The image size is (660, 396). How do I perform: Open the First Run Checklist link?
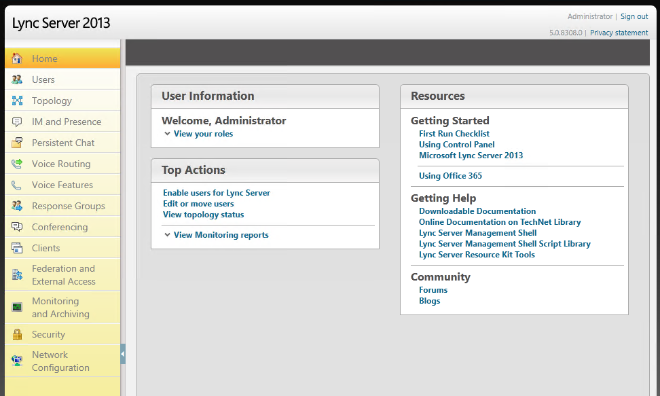point(454,134)
